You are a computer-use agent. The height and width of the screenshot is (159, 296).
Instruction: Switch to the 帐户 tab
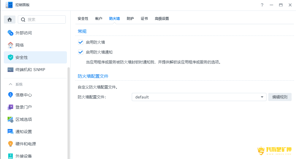pyautogui.click(x=99, y=19)
